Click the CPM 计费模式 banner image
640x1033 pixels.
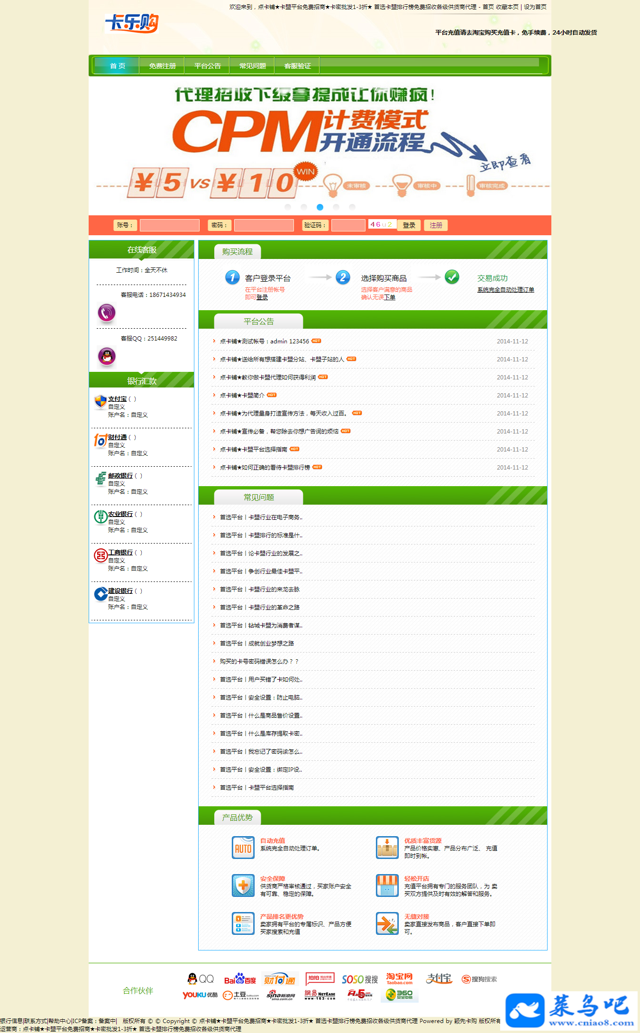(x=320, y=146)
